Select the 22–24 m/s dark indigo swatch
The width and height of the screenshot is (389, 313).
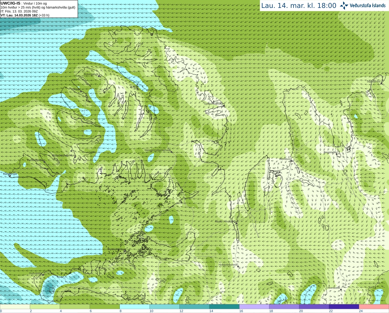(x=344, y=307)
